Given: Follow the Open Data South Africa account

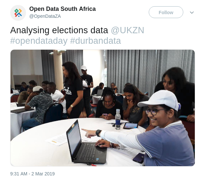Looking at the screenshot, I should click(x=166, y=12).
